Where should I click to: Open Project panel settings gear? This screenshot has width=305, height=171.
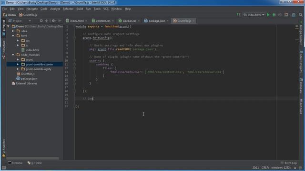coord(53,21)
